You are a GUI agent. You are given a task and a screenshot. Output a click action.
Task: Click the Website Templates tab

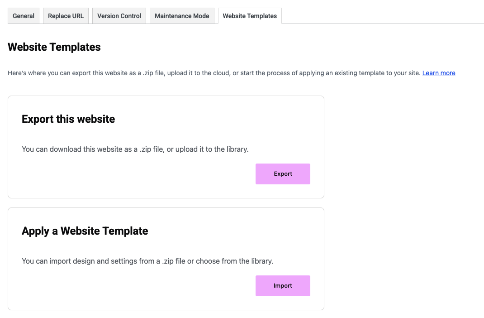(x=250, y=16)
